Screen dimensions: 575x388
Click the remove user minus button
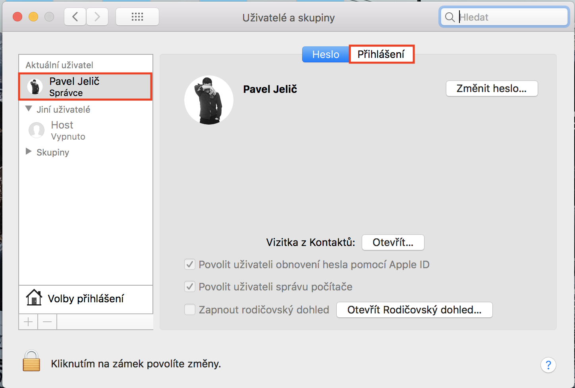click(x=47, y=322)
